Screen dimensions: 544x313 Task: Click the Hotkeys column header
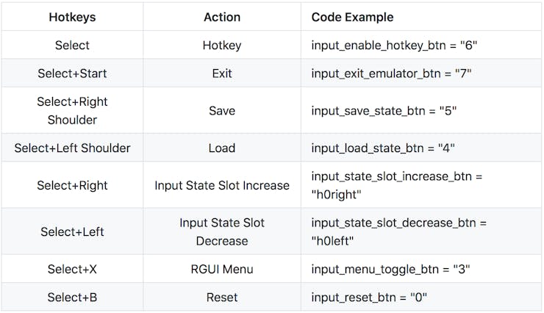click(x=72, y=17)
